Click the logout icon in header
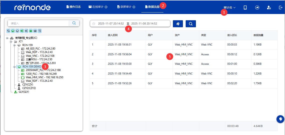Viewport: 285px width, 135px height. [280, 7]
